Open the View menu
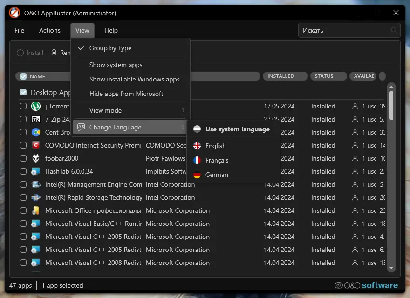Viewport: 410px width, 298px height. tap(82, 30)
